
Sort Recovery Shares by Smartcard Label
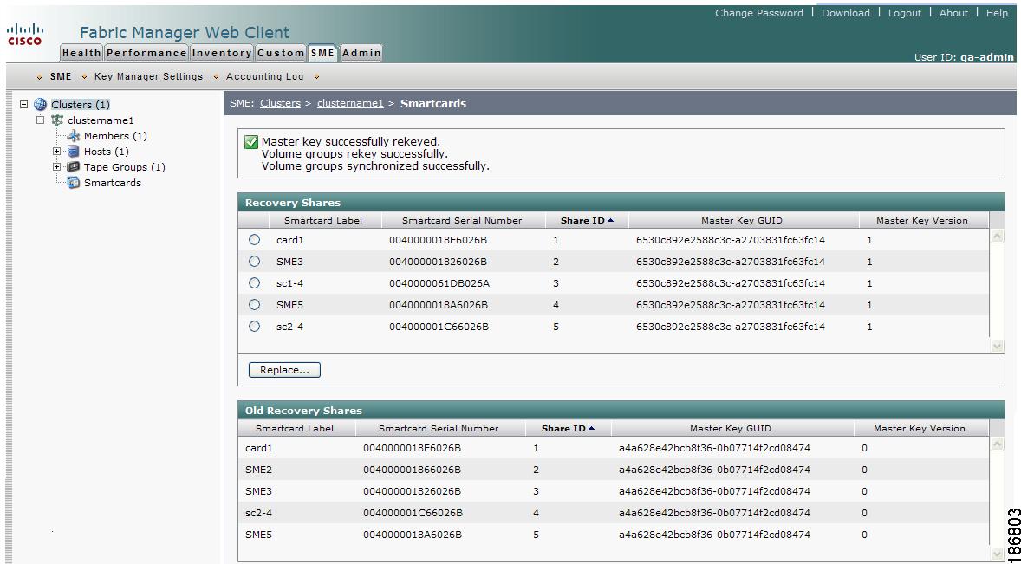click(x=323, y=221)
